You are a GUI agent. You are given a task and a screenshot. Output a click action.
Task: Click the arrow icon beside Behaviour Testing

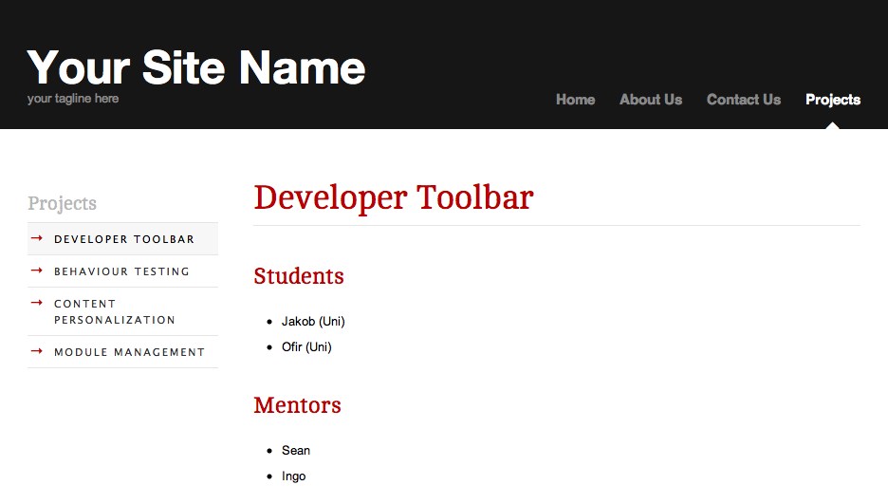(x=37, y=271)
